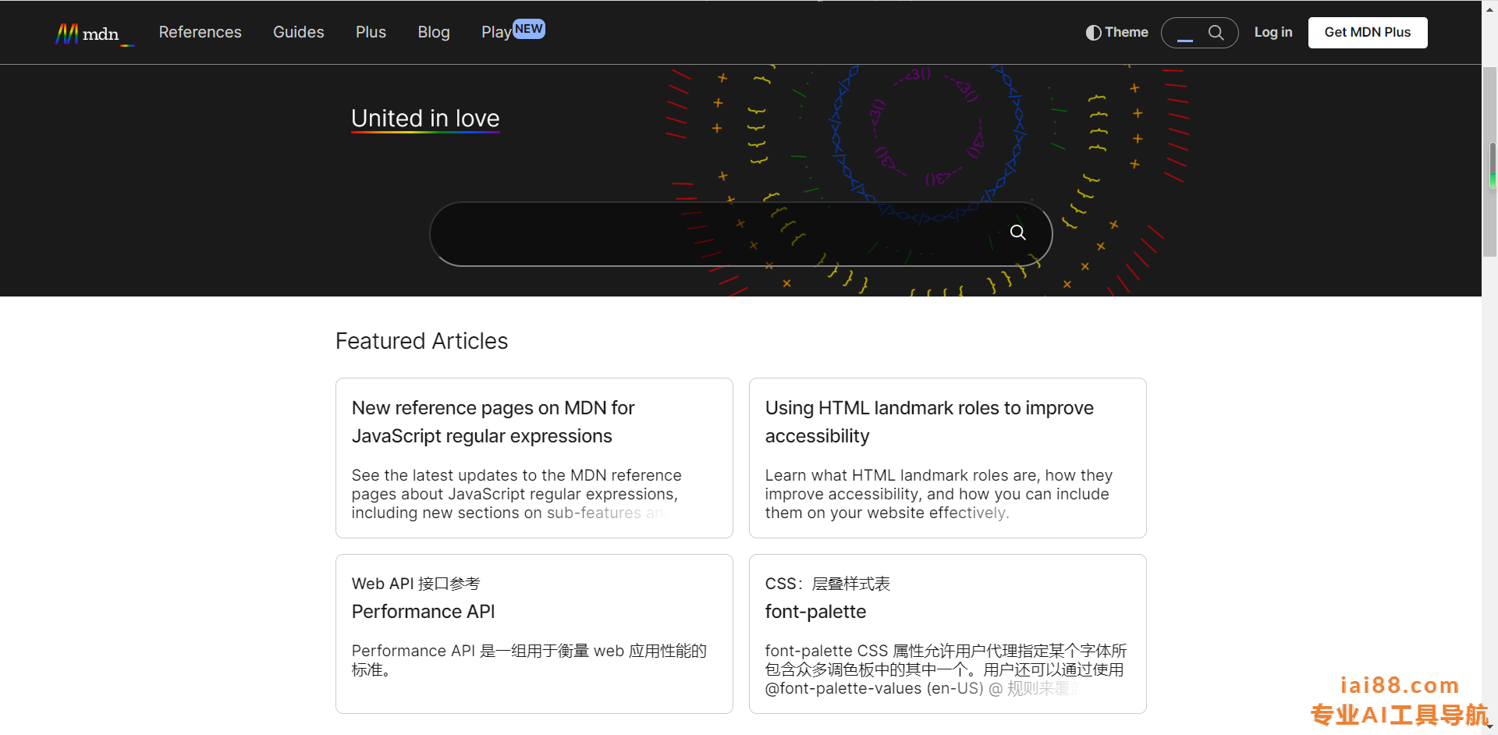Go to the Blog page

(x=434, y=32)
